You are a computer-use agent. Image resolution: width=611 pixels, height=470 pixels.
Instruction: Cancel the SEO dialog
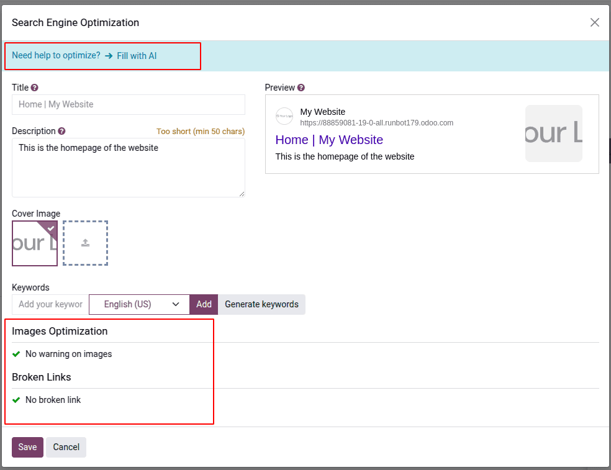pos(66,447)
